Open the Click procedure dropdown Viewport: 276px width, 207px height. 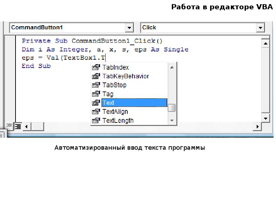click(x=260, y=28)
